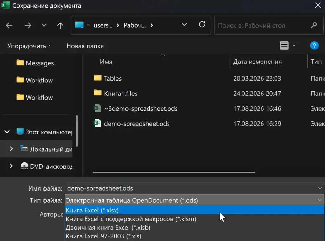Open the view options dropdown arrow
Screen dimensions: 325x241
coord(294,46)
